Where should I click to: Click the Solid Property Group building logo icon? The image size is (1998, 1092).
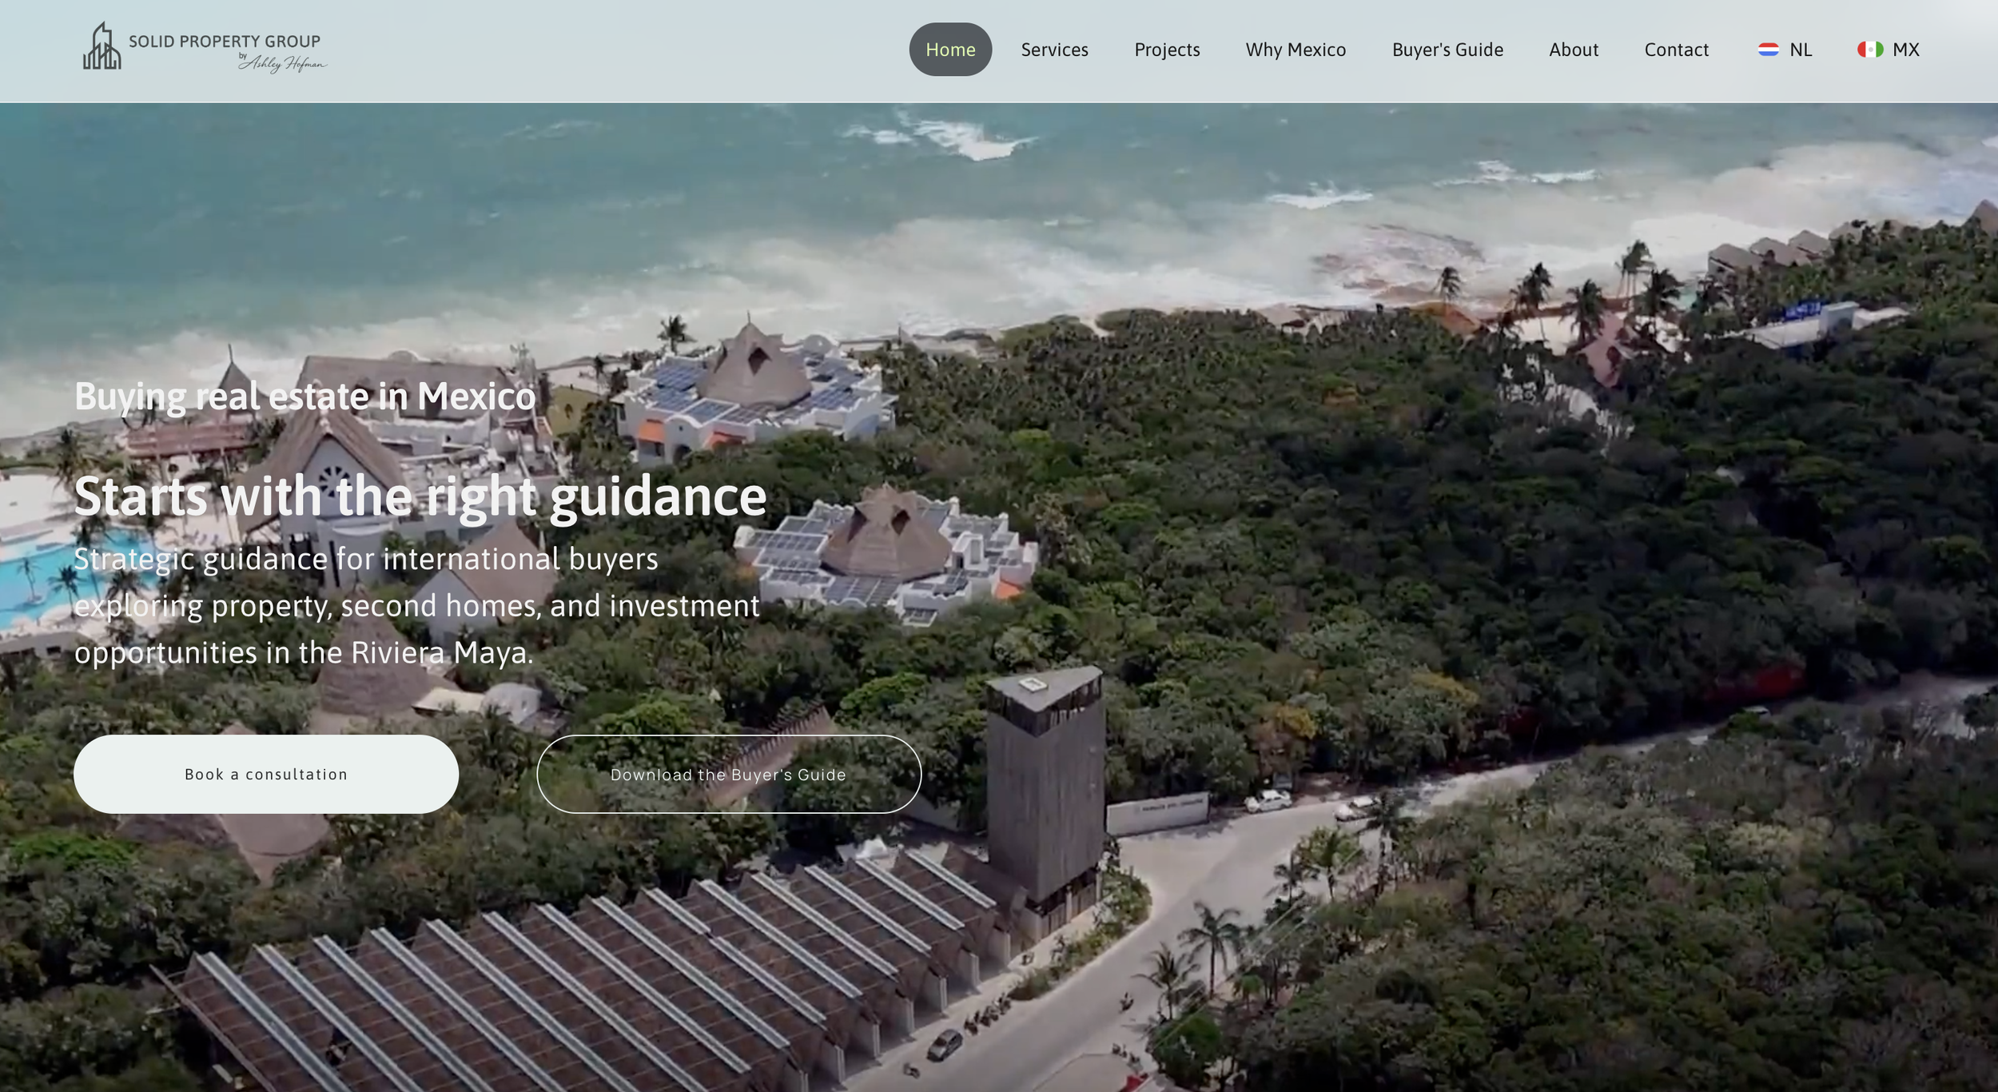pos(102,46)
